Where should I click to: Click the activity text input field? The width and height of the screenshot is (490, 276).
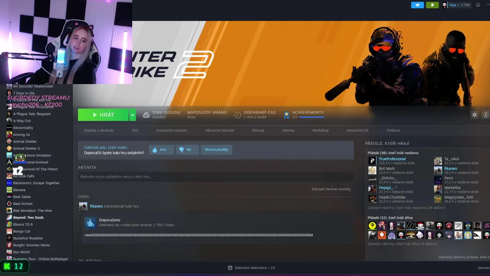[216, 177]
